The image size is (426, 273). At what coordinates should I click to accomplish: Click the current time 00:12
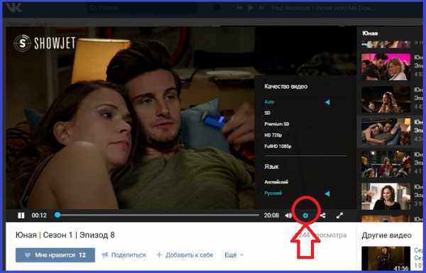click(39, 216)
